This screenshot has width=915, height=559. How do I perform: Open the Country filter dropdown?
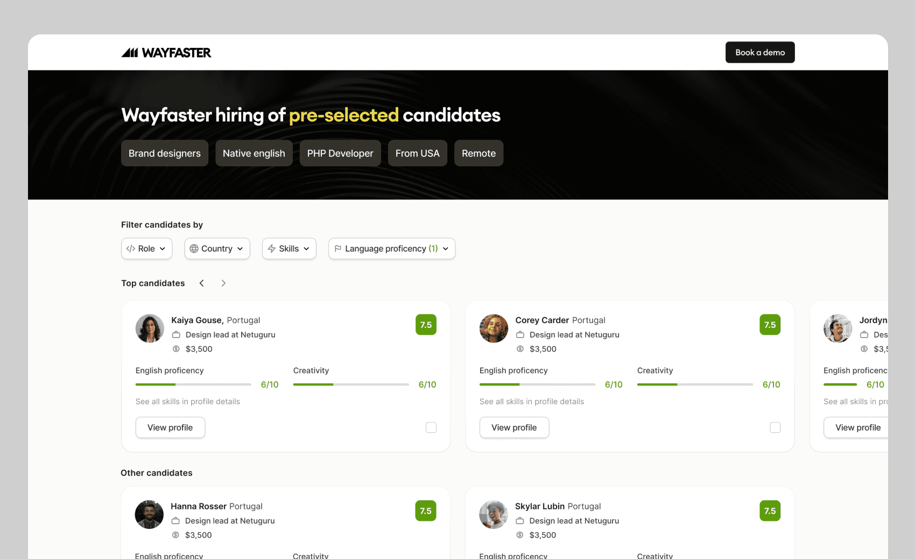217,248
